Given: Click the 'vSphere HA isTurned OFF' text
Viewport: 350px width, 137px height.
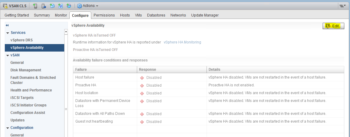Looking at the screenshot, I should click(95, 35).
